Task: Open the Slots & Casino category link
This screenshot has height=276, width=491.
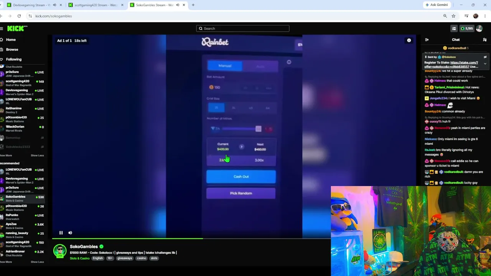Action: click(x=79, y=258)
